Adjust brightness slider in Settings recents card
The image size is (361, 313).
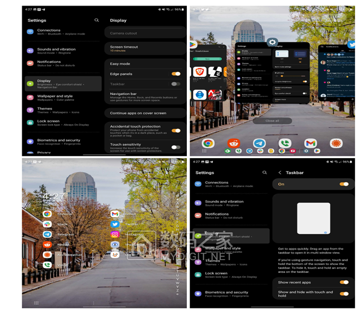point(291,76)
